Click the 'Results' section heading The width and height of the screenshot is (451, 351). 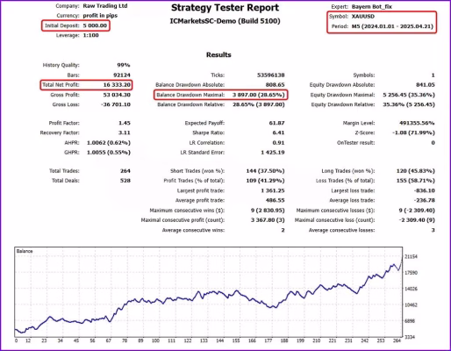[x=218, y=54]
